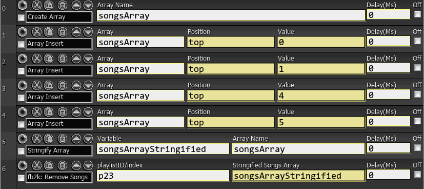Tick checkbox beside Stringify Array
This screenshot has height=189, width=424.
pos(21,152)
